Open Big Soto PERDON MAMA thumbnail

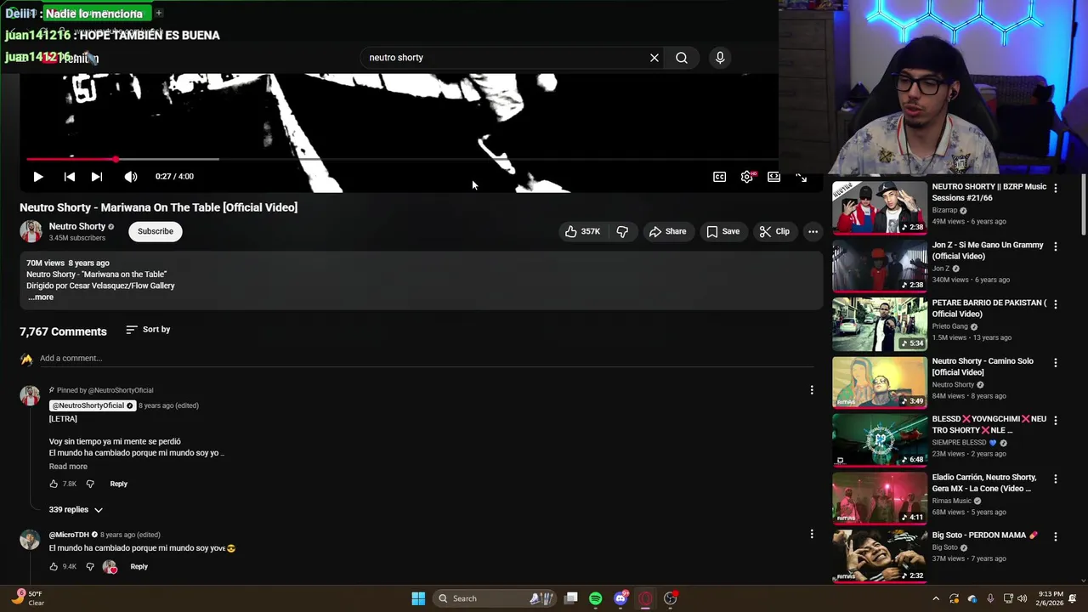tap(880, 556)
